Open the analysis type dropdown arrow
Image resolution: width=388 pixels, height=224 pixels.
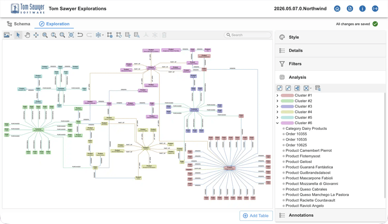(310, 88)
